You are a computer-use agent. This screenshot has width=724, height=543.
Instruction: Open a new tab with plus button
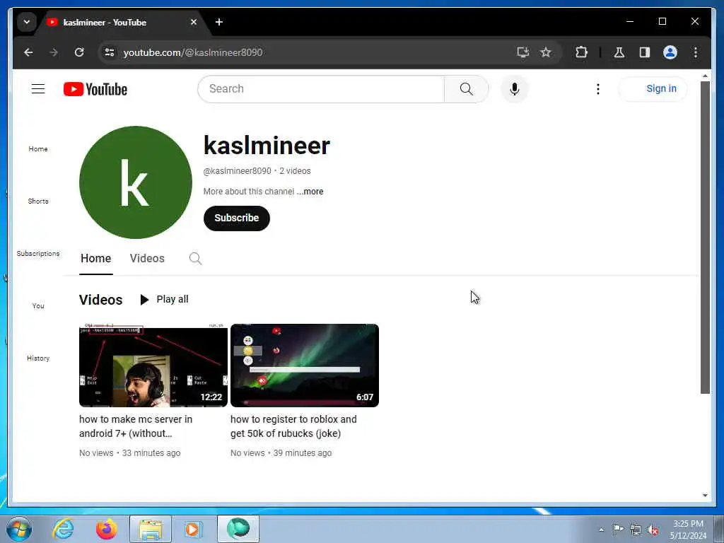pyautogui.click(x=219, y=22)
